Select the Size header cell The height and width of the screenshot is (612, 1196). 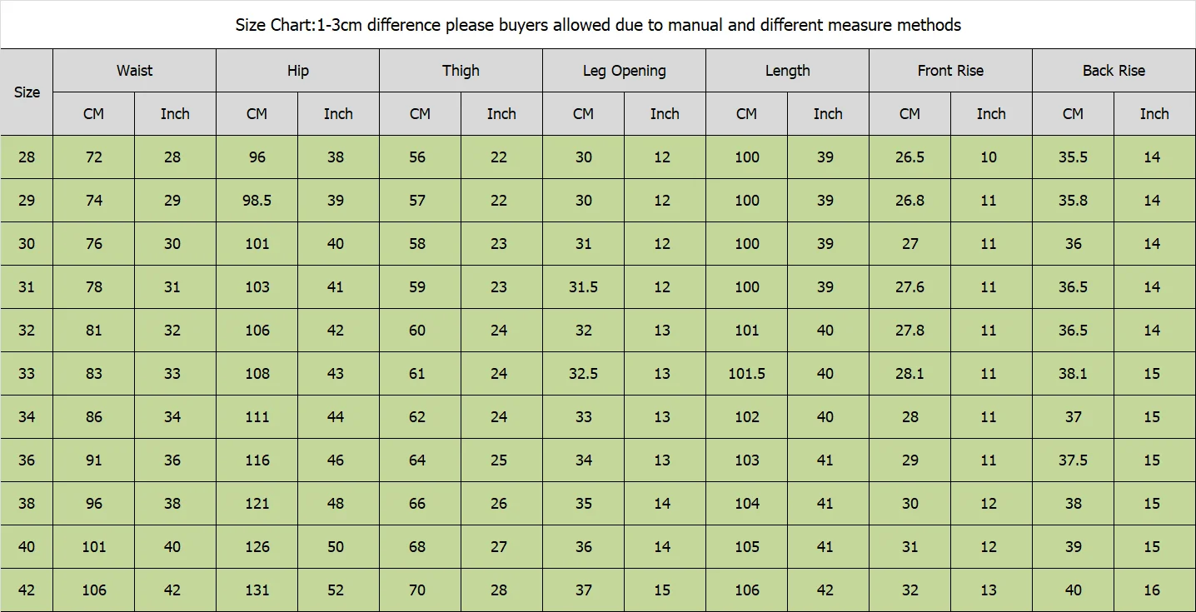(x=27, y=92)
